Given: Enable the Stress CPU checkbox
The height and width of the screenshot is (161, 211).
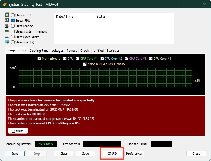Looking at the screenshot, I should point(13,15).
